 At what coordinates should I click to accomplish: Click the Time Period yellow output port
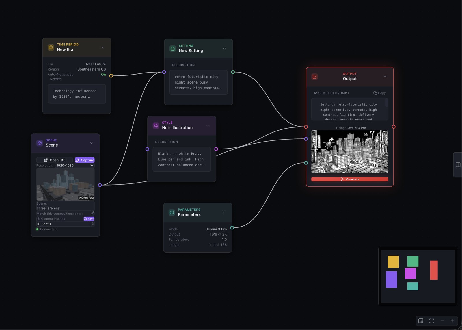pos(111,76)
